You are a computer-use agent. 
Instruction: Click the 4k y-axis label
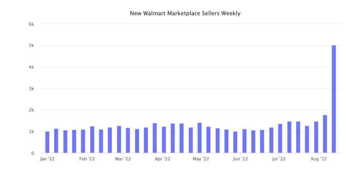coord(32,67)
